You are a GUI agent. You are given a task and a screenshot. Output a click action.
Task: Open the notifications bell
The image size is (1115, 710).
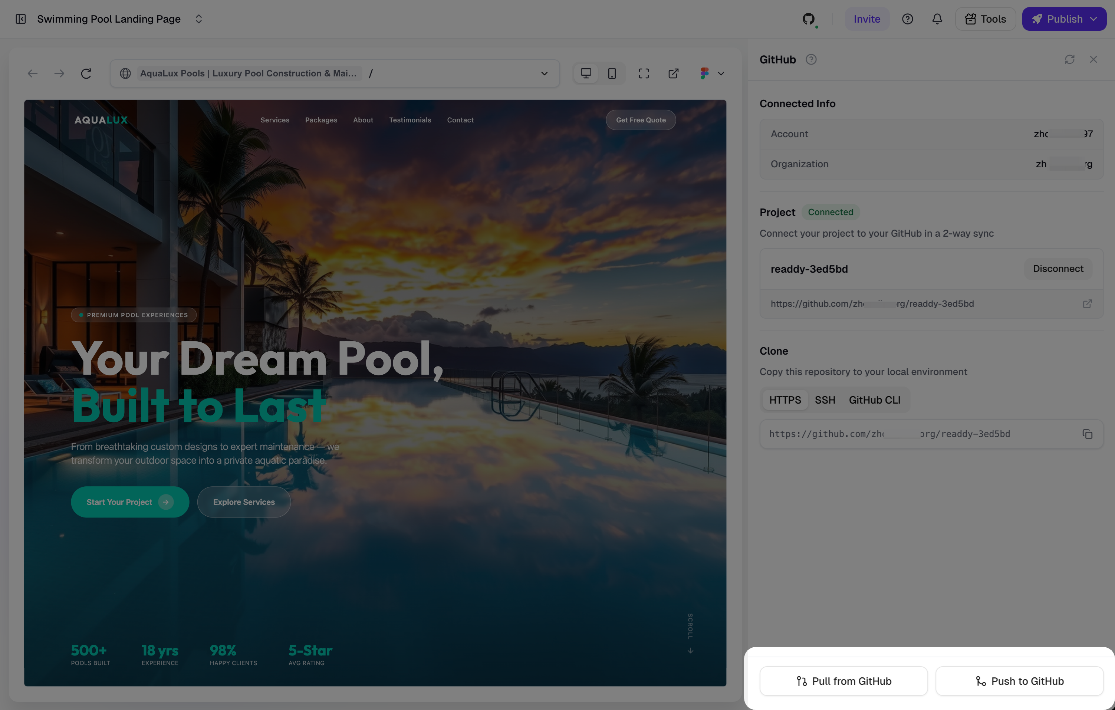point(937,19)
